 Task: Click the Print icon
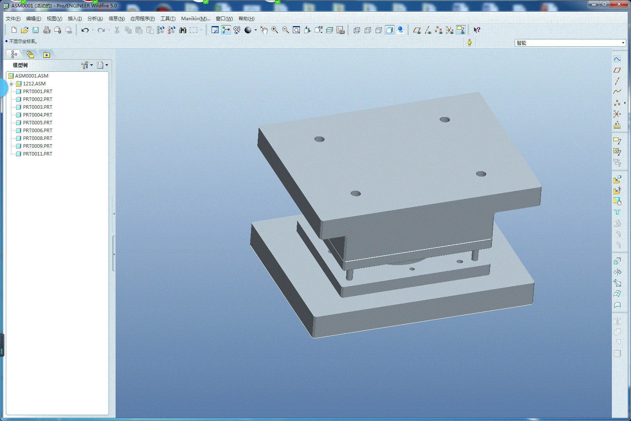click(46, 30)
